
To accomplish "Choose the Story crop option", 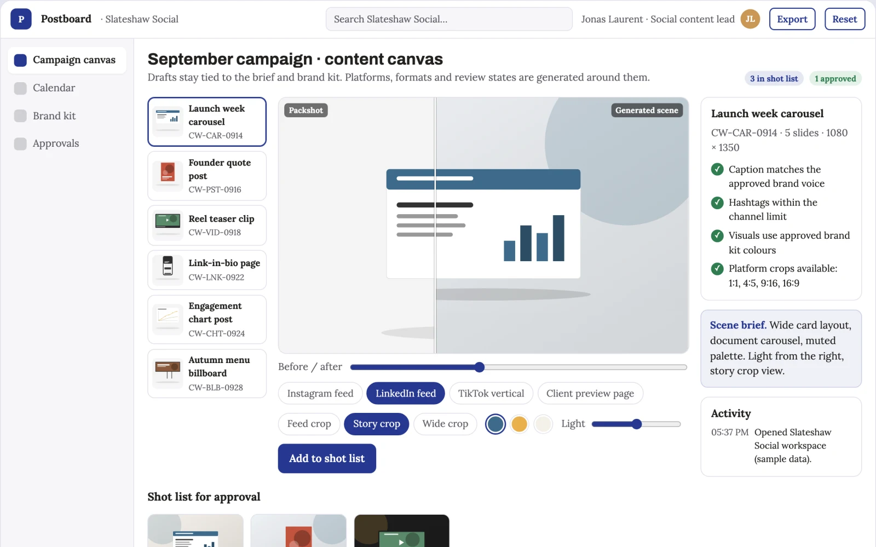I will click(x=377, y=424).
